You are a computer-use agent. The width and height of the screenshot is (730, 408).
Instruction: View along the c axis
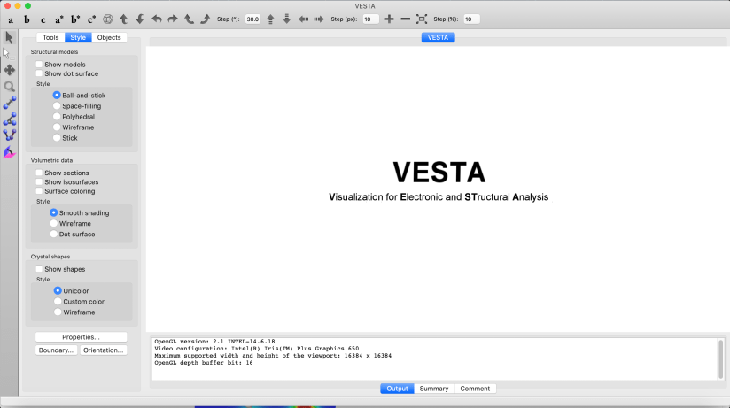coord(43,19)
